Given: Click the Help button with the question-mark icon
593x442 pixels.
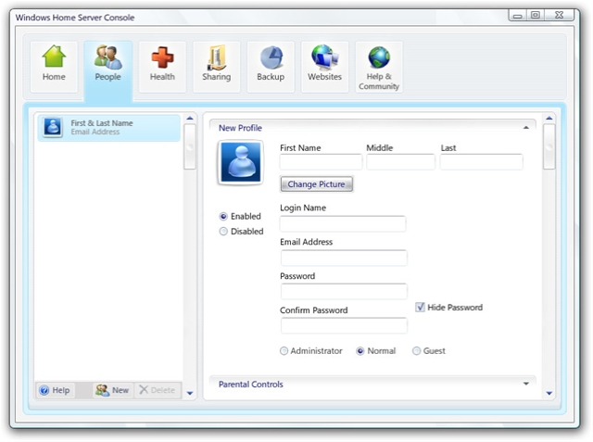Looking at the screenshot, I should point(56,390).
